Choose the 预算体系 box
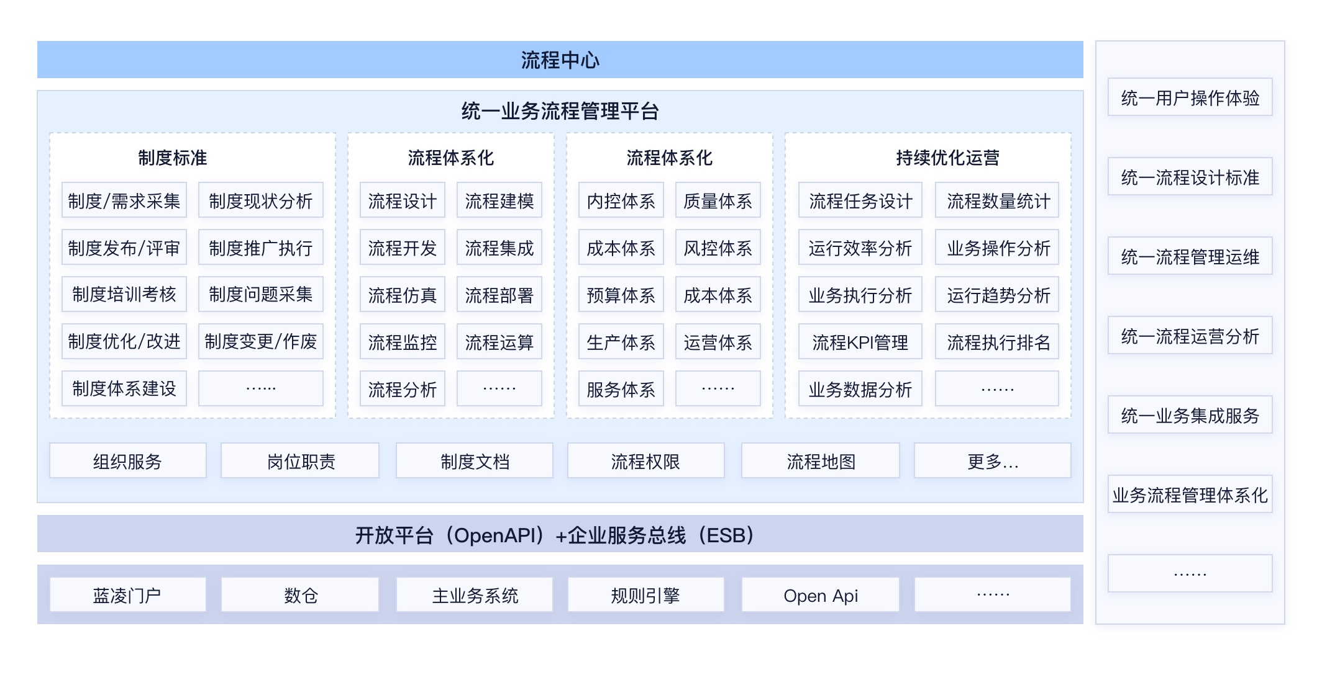 point(621,294)
